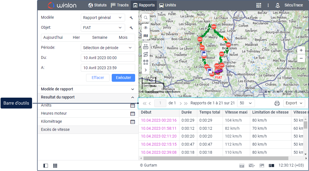Viewport: 309px width, 171px height.
Task: Open the Kilométrage report table
Action: click(x=52, y=122)
